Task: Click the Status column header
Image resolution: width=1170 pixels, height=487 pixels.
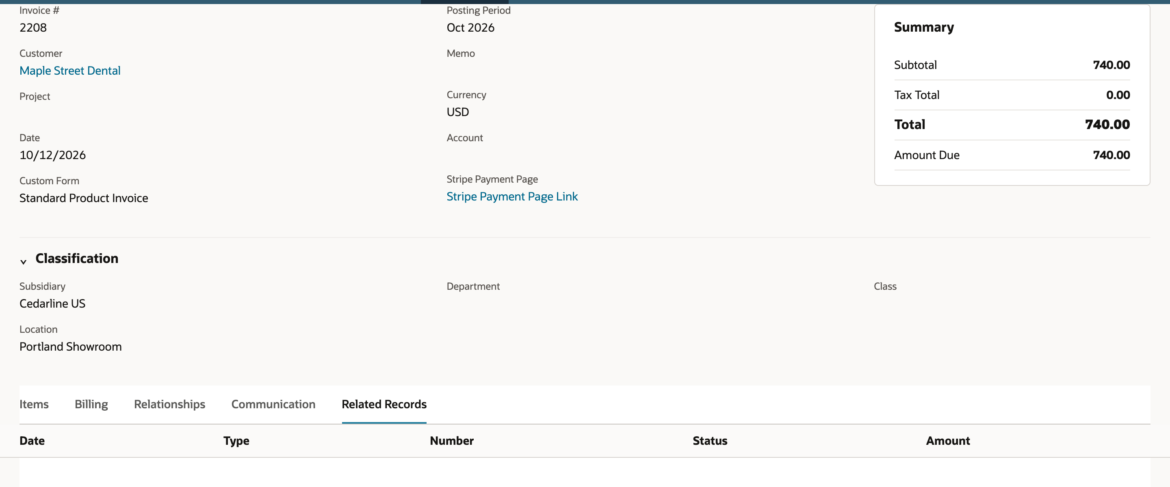Action: tap(710, 441)
